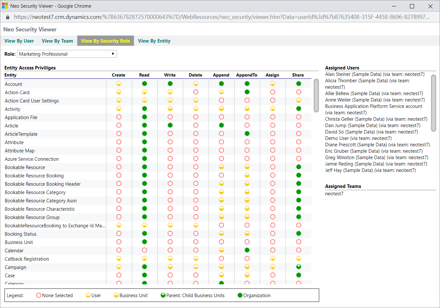Click the Neo Security Viewer heading
Screen dimensions: 440x308
tap(30, 29)
